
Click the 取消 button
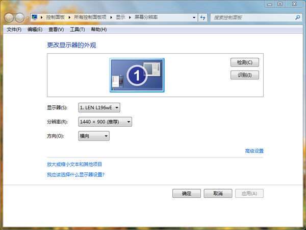218,193
